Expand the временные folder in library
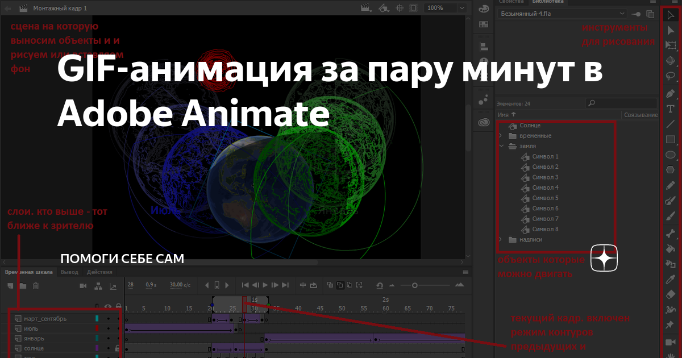682x358 pixels. pos(500,136)
